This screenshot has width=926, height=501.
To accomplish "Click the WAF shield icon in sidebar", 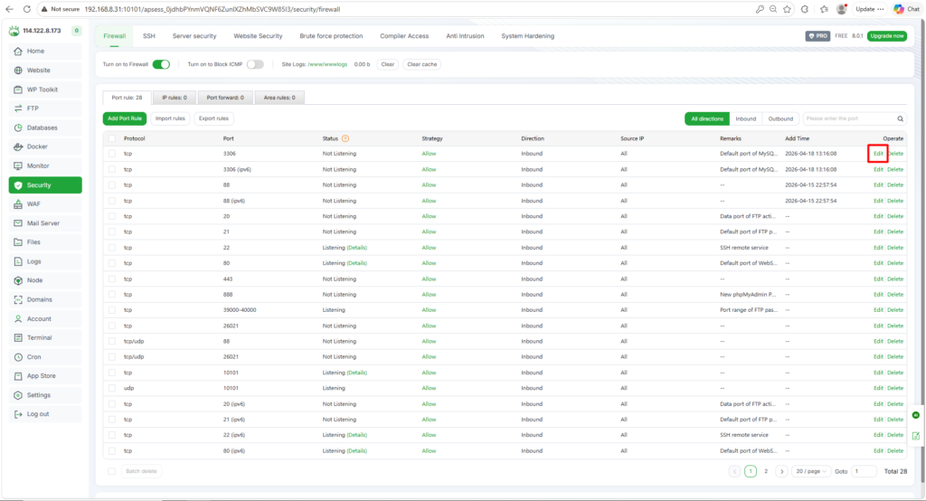I will point(19,203).
